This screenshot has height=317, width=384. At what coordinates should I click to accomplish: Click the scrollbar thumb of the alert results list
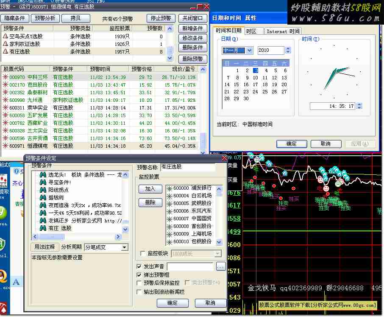[x=203, y=141]
